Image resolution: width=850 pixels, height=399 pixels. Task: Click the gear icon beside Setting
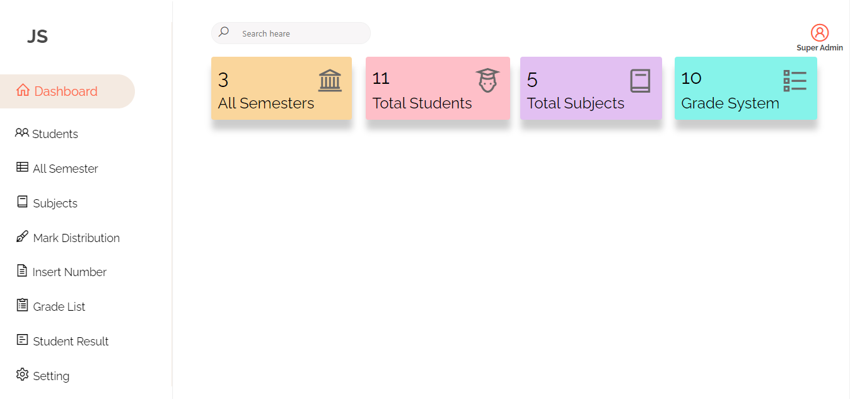(22, 374)
